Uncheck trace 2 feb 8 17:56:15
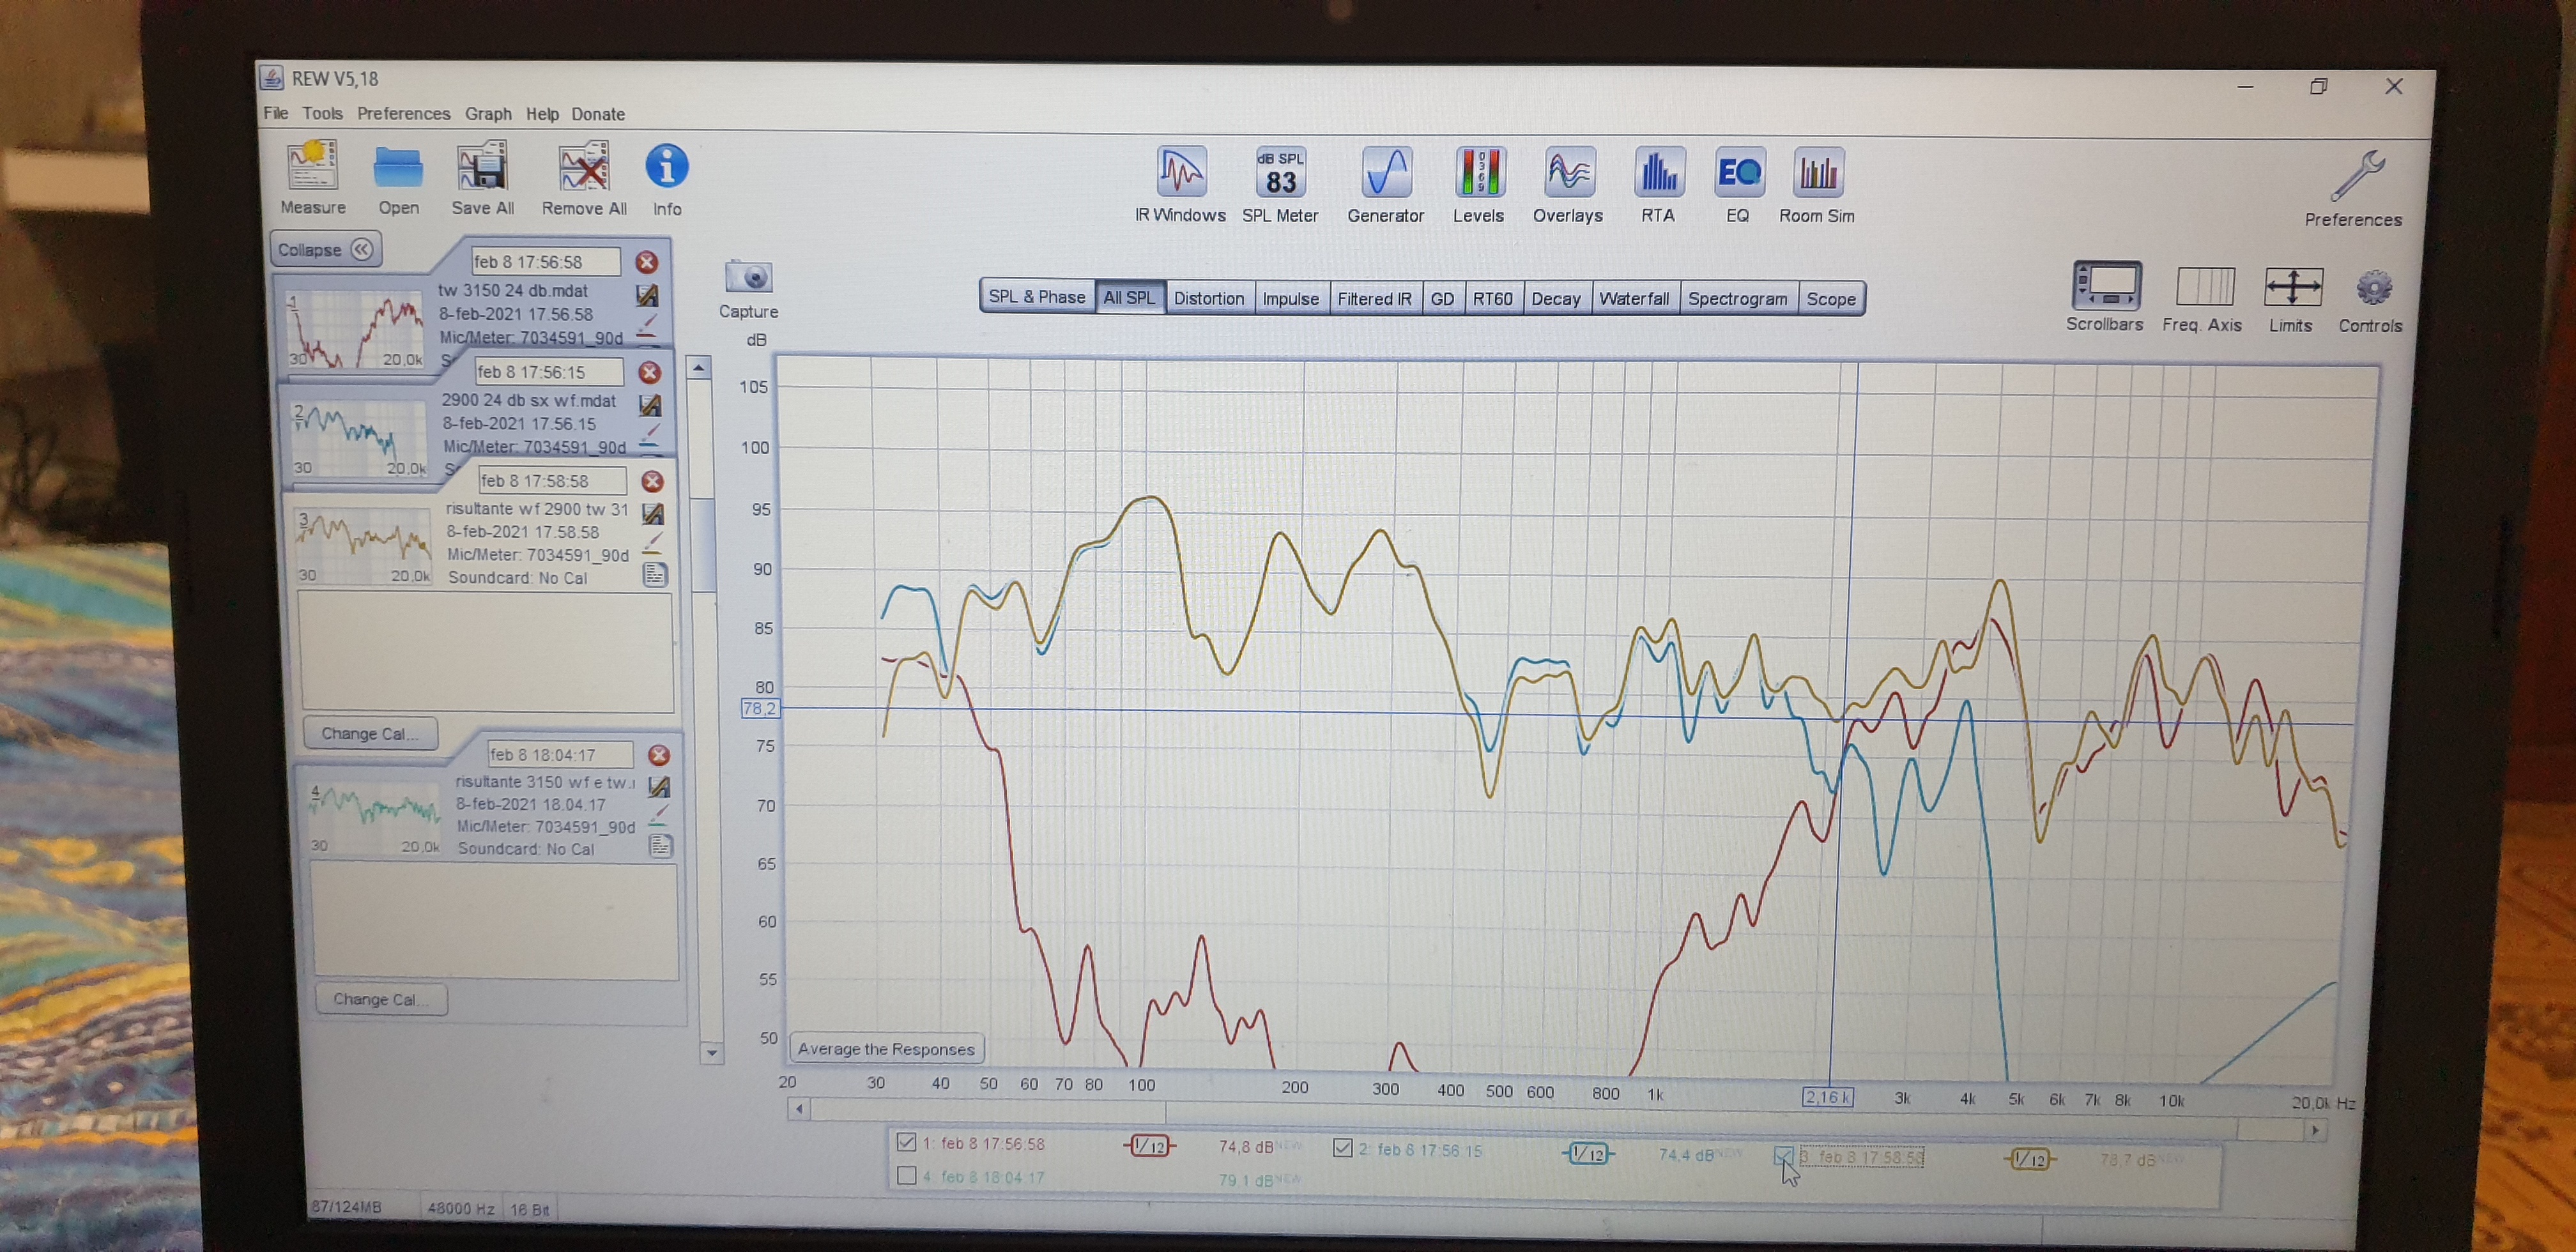 pyautogui.click(x=1342, y=1147)
